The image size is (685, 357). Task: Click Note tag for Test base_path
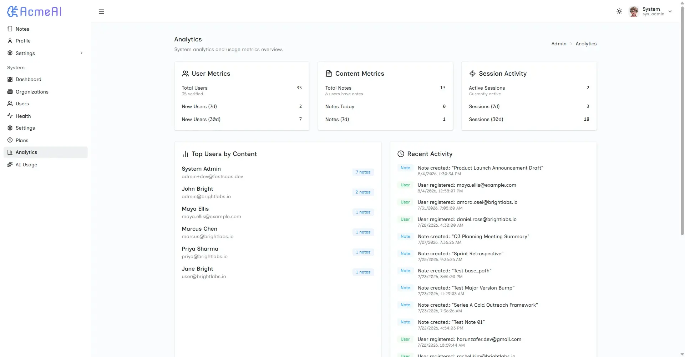[405, 271]
